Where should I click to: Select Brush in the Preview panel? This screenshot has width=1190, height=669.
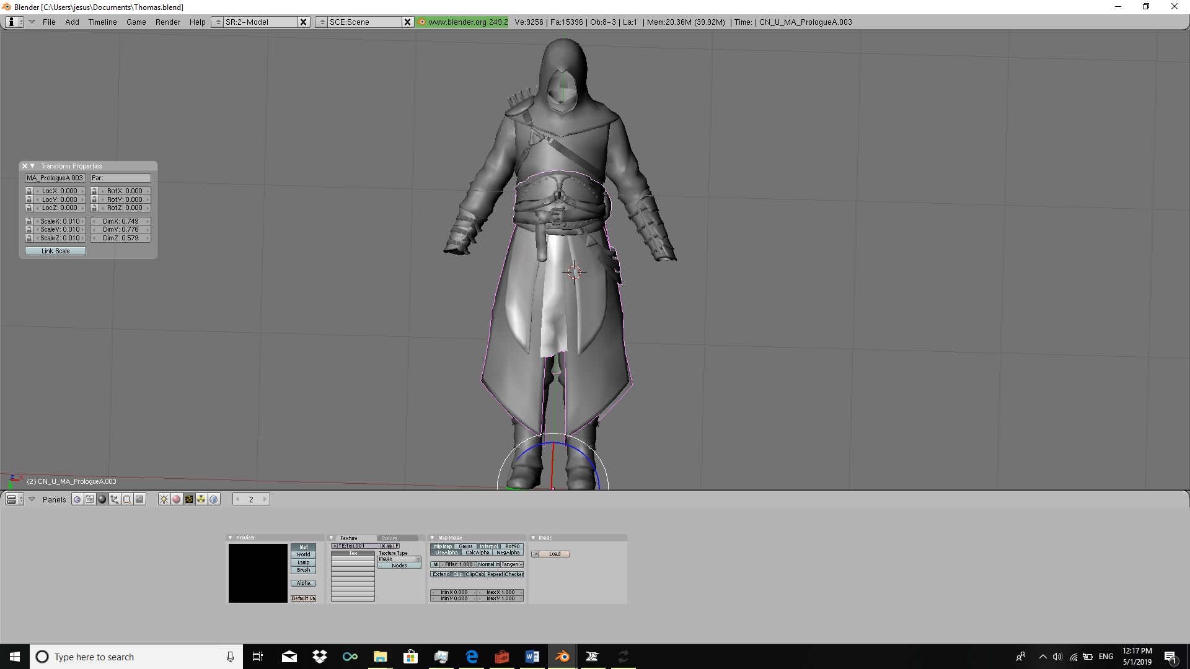303,570
